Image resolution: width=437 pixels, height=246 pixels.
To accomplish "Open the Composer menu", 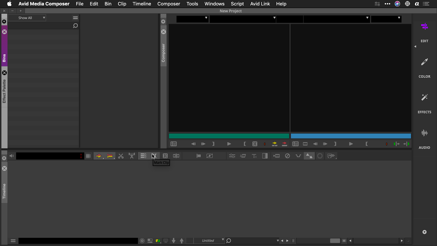I will pos(169,4).
